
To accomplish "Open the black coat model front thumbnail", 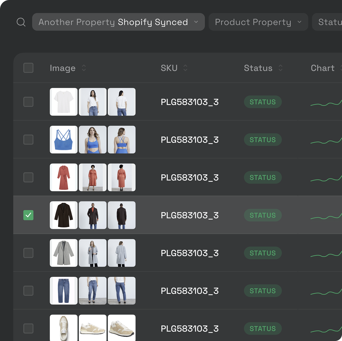I will point(93,215).
